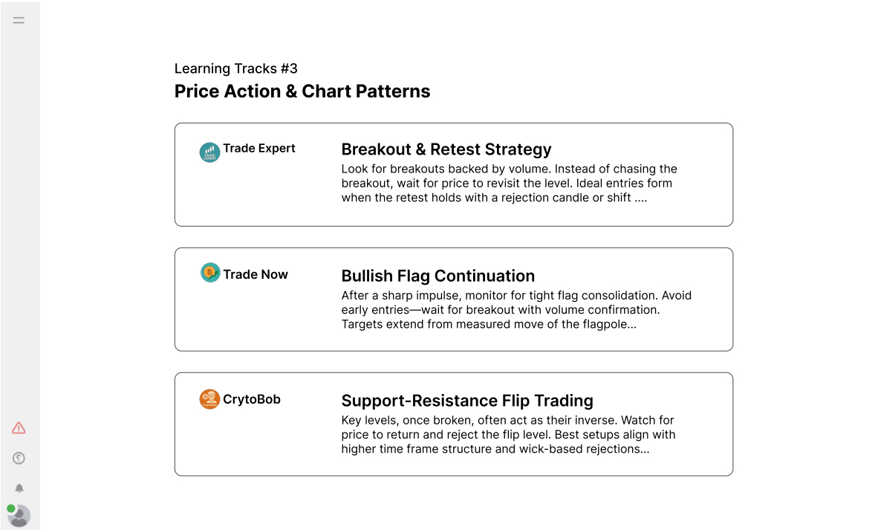The image size is (878, 530).
Task: Click the Learning Tracks #3 label
Action: [x=235, y=68]
